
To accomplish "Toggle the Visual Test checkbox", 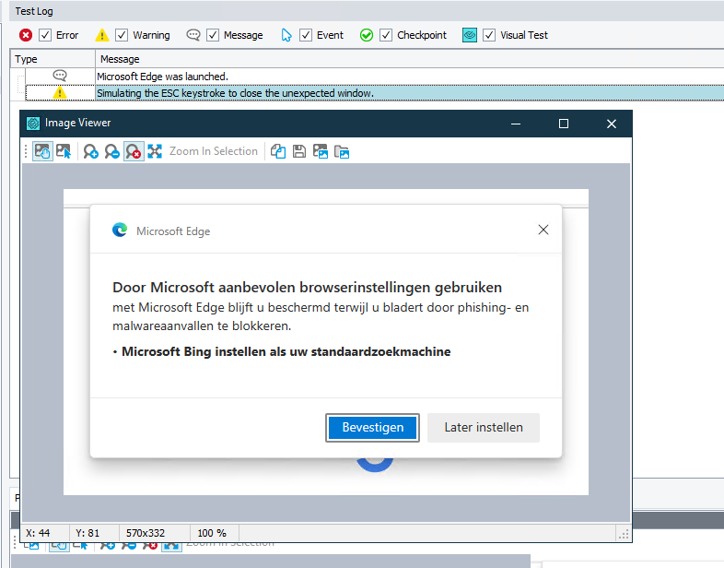I will pos(489,35).
